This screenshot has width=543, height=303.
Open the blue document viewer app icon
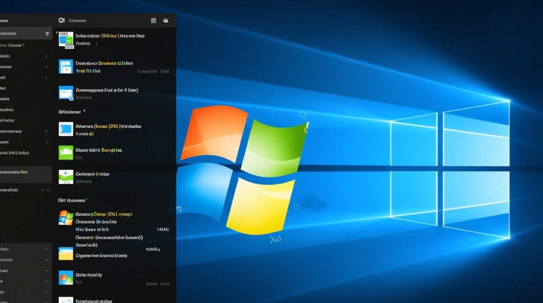pyautogui.click(x=65, y=66)
